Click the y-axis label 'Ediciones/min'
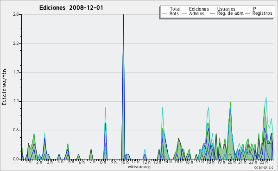 coord(4,87)
